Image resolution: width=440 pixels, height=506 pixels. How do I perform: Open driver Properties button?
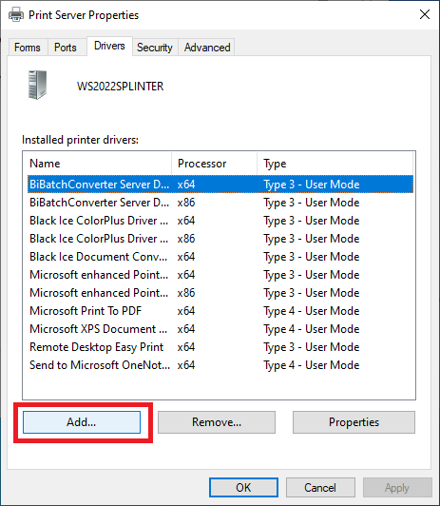pyautogui.click(x=354, y=422)
